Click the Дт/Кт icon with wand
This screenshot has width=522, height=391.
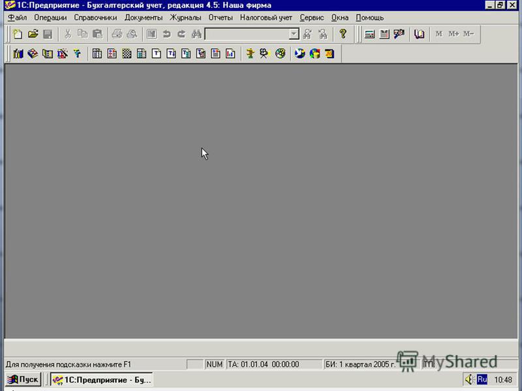(x=62, y=53)
